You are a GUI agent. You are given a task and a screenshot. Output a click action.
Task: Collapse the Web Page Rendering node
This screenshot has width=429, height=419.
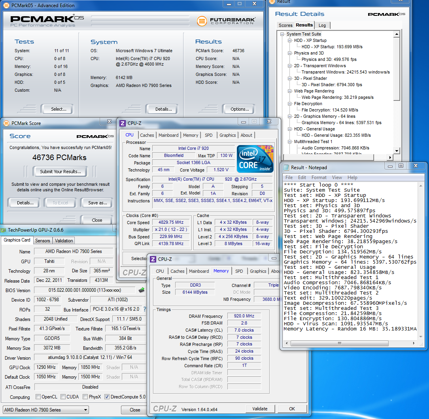(290, 91)
